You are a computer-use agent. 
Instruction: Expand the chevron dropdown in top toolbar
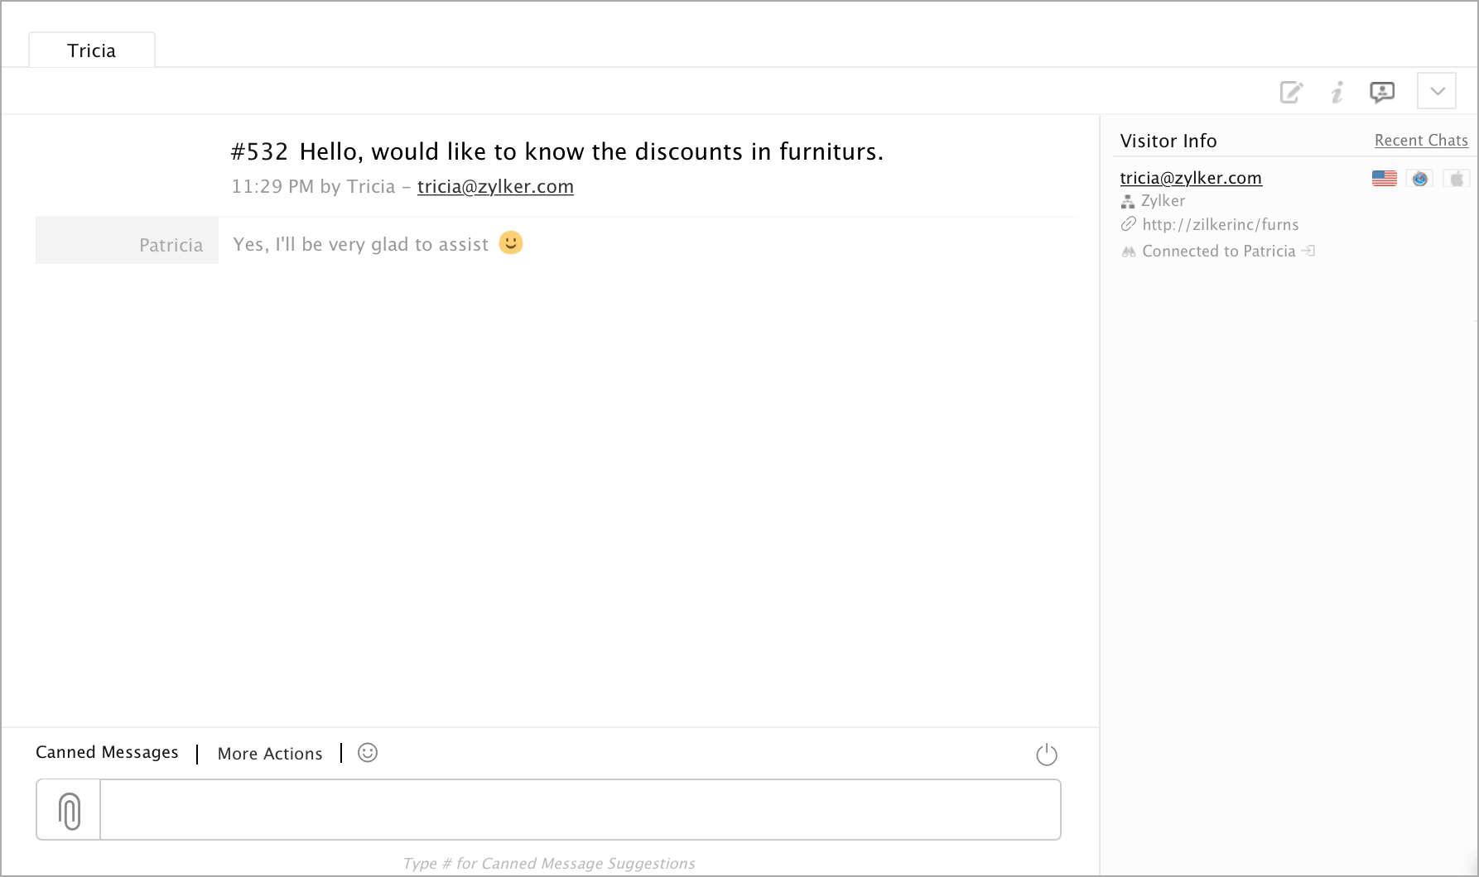[x=1437, y=91]
